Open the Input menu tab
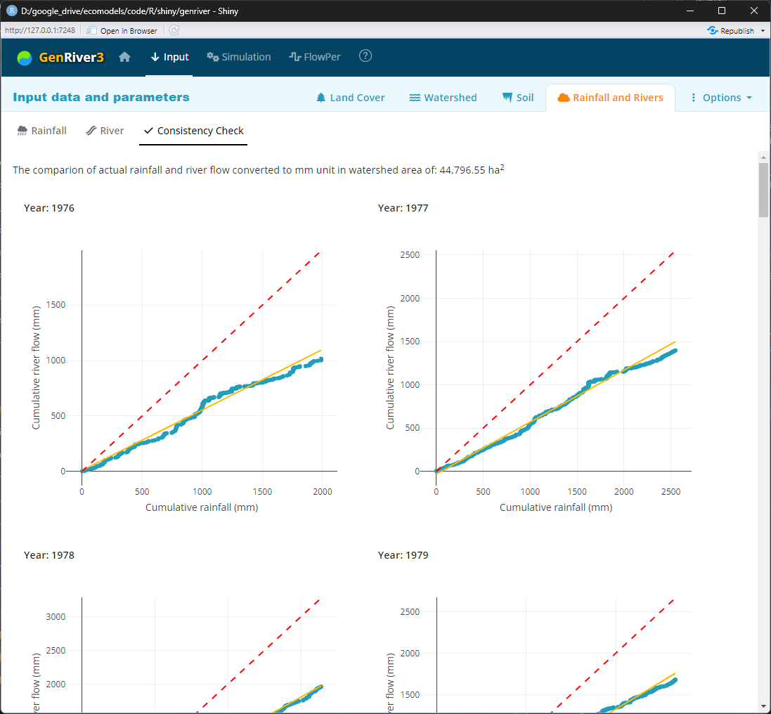Screen dimensions: 771x714 pyautogui.click(x=169, y=57)
